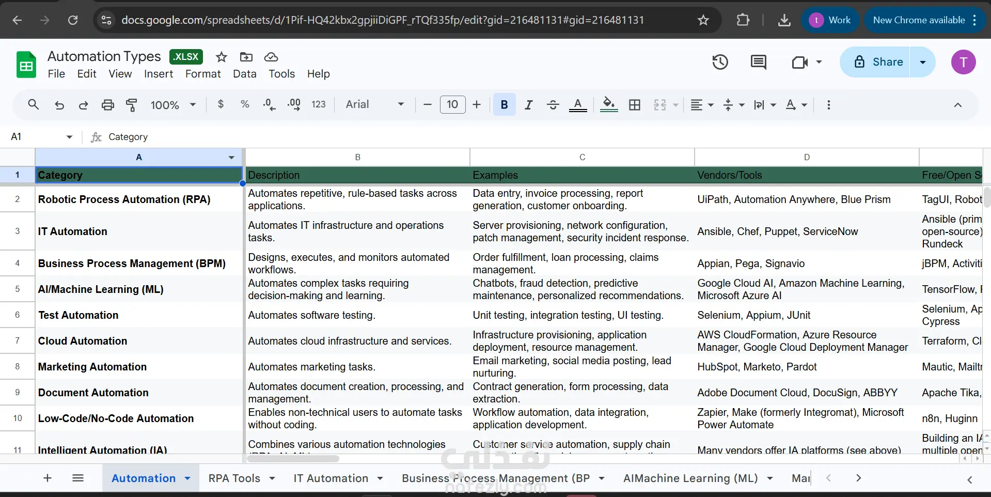This screenshot has width=991, height=497.
Task: Open the toolbar more options menu
Action: coord(829,105)
